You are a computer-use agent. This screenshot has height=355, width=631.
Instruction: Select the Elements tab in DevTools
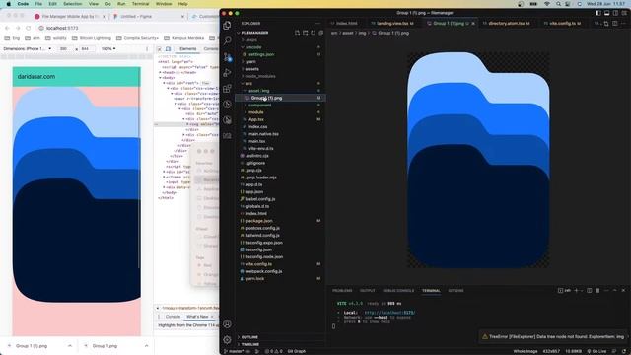coord(188,48)
